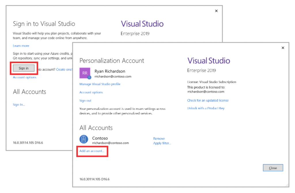Image resolution: width=295 pixels, height=193 pixels.
Task: Select version text 16.0.30114.105 D16.6 in front window
Action: pos(94,179)
